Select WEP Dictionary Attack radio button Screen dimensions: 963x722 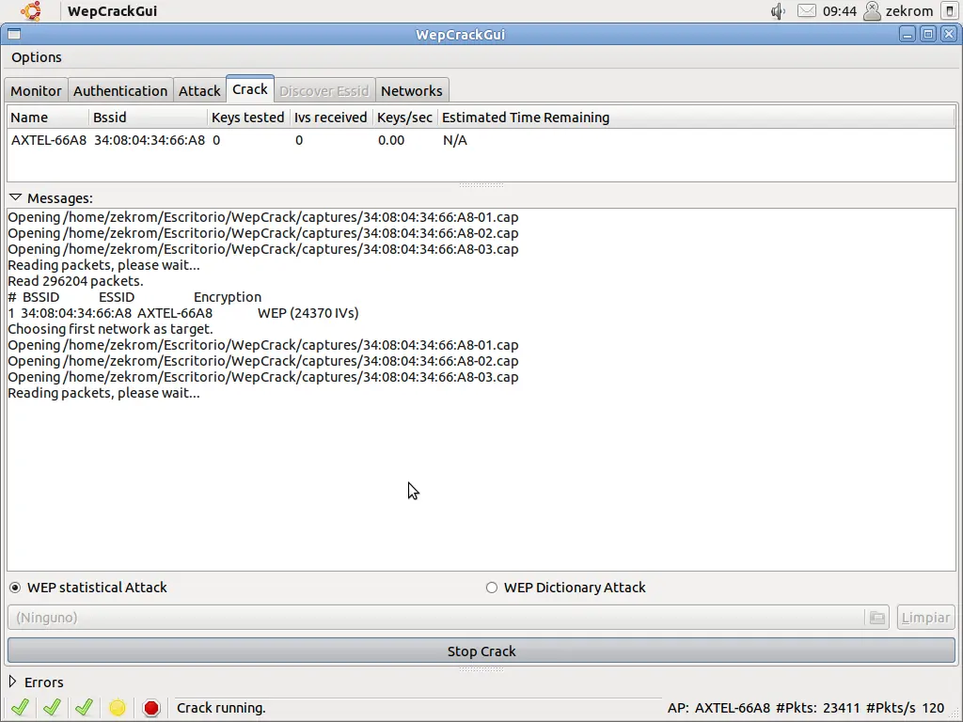coord(491,588)
